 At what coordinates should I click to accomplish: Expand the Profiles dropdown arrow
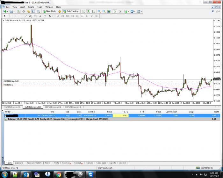pyautogui.click(x=14, y=11)
